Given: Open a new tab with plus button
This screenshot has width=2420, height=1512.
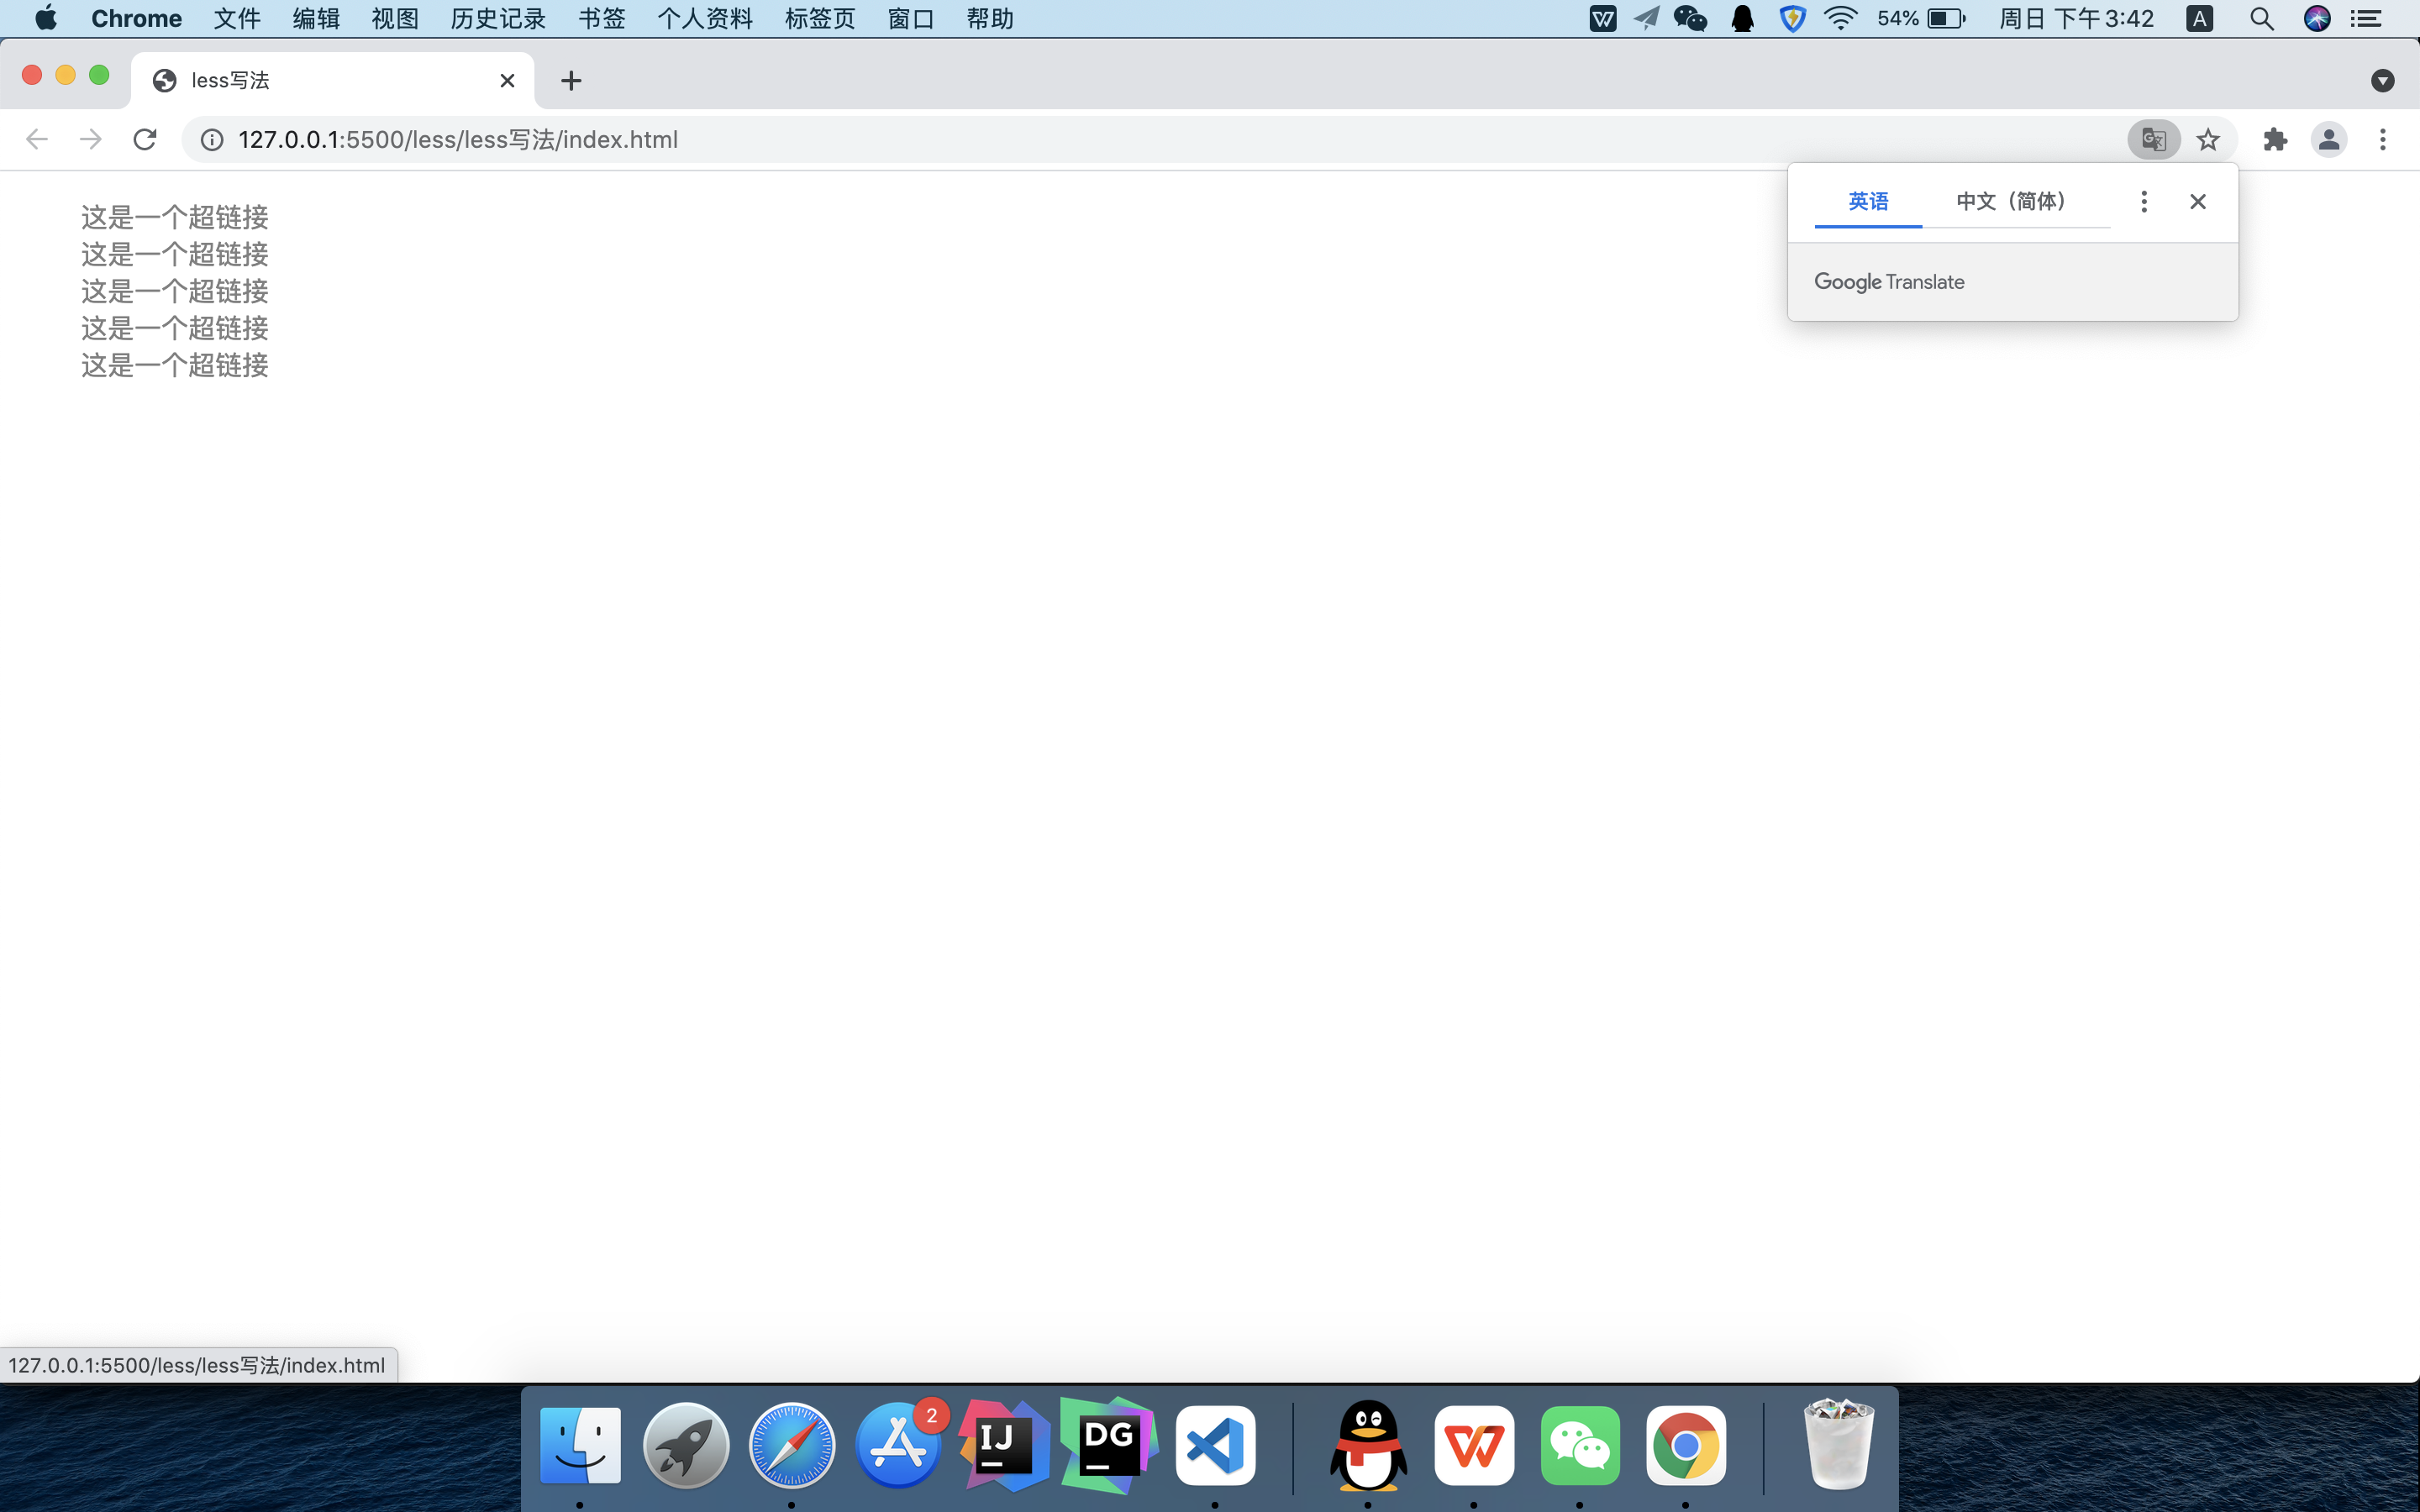Looking at the screenshot, I should click(571, 80).
